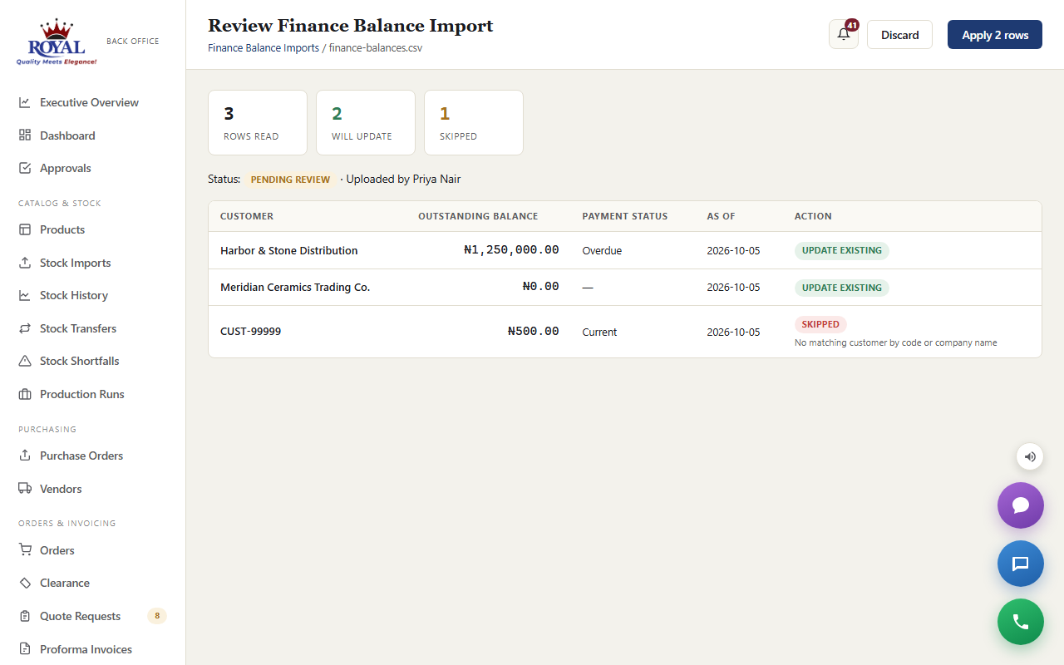Click the ₦0.00 balance value
1064x665 pixels.
coord(540,286)
